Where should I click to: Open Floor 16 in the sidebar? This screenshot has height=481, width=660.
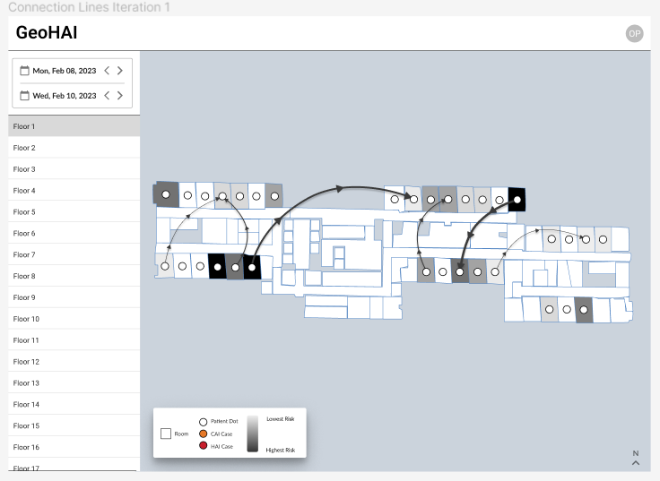coord(74,447)
